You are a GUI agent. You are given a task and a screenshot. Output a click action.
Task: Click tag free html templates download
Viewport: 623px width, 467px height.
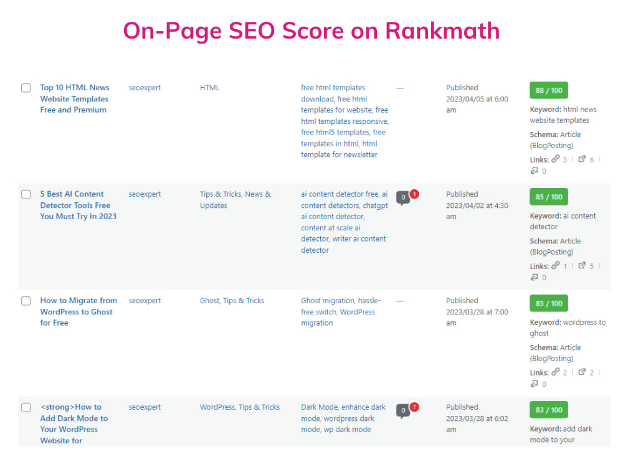click(334, 93)
